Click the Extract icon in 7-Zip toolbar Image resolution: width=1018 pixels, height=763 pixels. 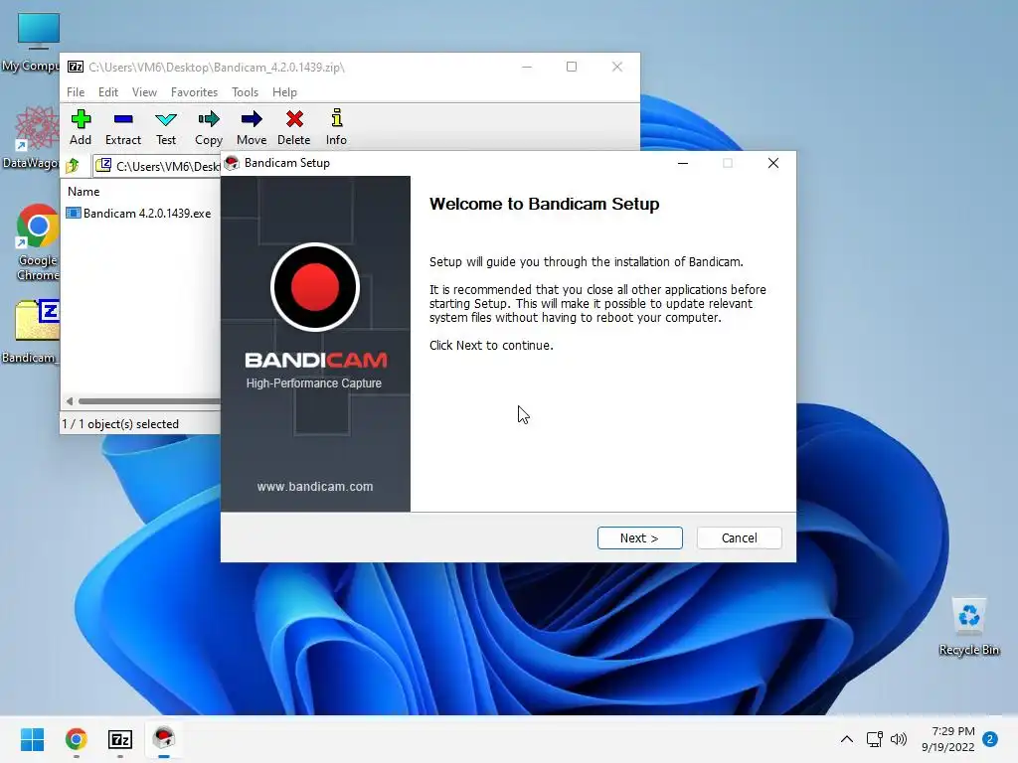pyautogui.click(x=122, y=127)
